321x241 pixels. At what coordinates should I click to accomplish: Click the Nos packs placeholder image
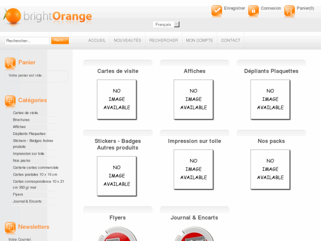pyautogui.click(x=270, y=169)
